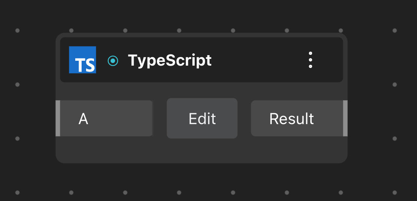
Task: Click the gray output port handle beside Result
Action: (346, 118)
